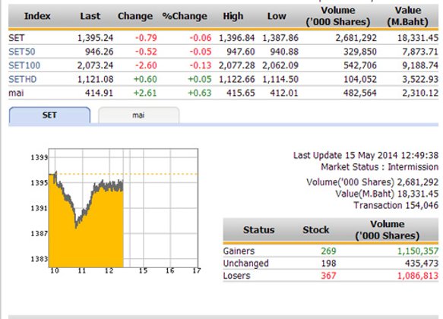443x319 pixels.
Task: Click SET100 change value -2.60
Action: click(146, 65)
